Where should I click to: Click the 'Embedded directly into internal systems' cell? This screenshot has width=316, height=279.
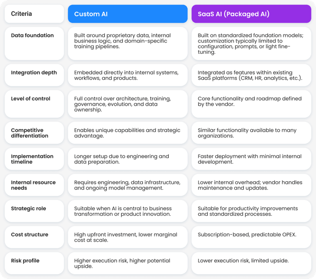pos(127,76)
